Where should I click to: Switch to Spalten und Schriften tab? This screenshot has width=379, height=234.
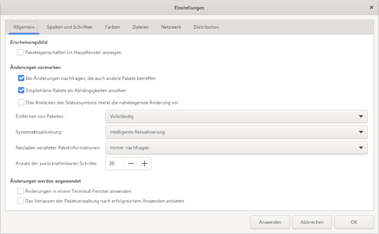click(x=69, y=27)
